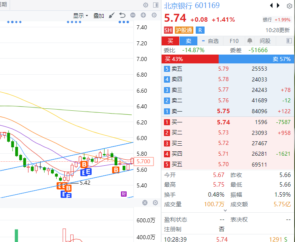
Task: Select 买四 price 5.71
Action: (223, 154)
